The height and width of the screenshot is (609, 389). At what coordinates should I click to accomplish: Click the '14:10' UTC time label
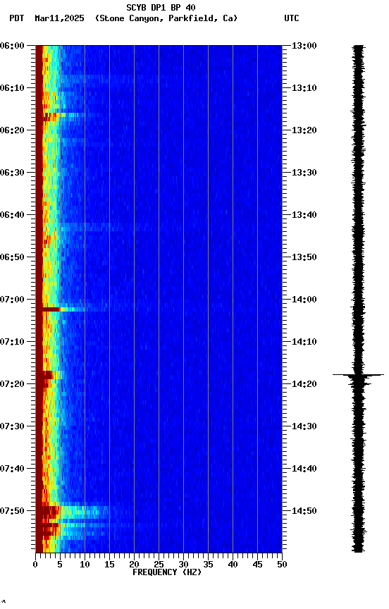pyautogui.click(x=304, y=342)
